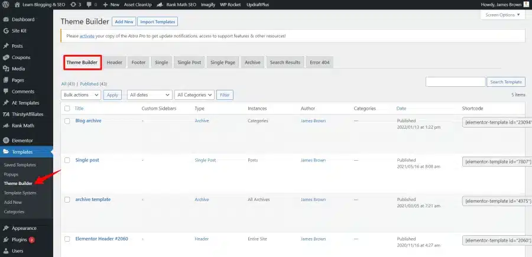Open Imagify in the admin bar
532x257 pixels.
click(208, 5)
